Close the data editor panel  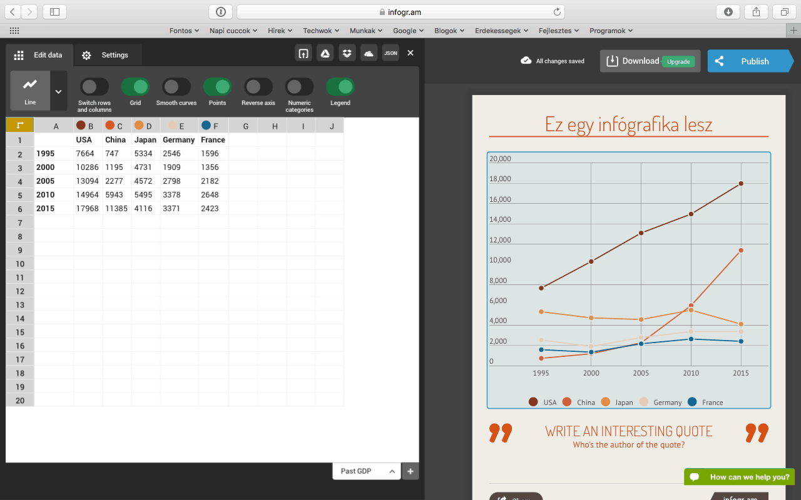tap(411, 53)
